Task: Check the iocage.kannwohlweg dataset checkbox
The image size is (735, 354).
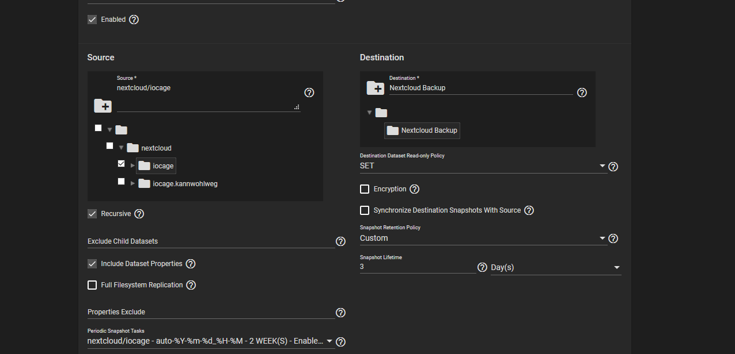Action: 121,181
